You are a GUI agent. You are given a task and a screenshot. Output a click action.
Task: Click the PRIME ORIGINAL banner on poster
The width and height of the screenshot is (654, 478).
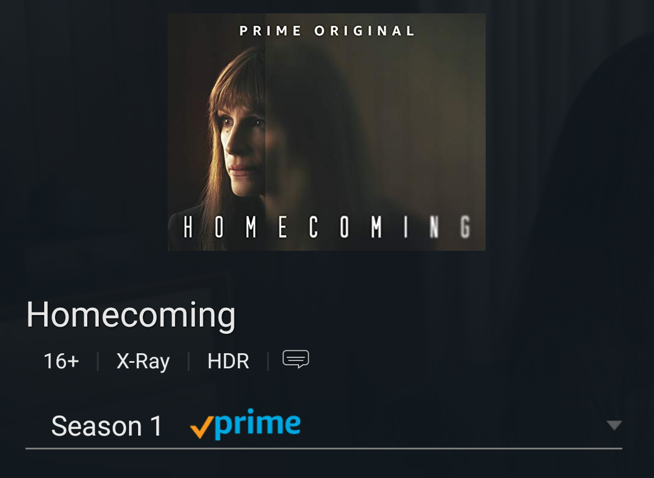click(326, 31)
